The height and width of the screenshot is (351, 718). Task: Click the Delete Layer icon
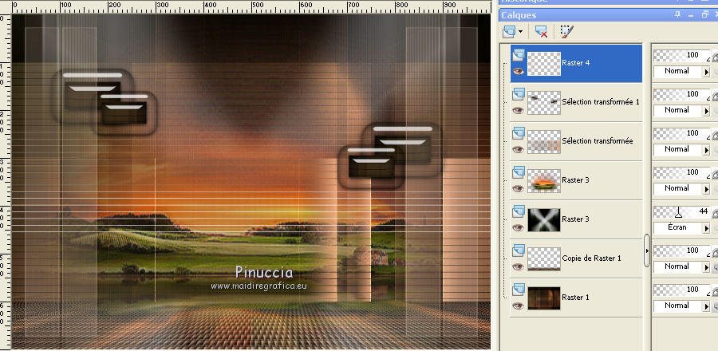tap(541, 32)
